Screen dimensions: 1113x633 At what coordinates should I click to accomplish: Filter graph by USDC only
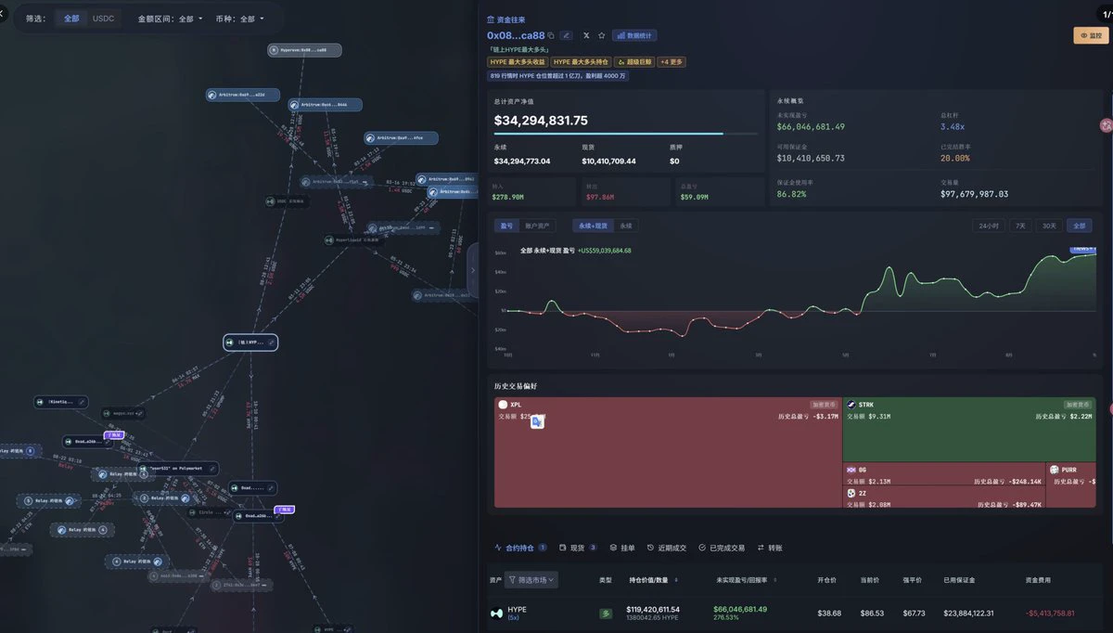tap(103, 19)
